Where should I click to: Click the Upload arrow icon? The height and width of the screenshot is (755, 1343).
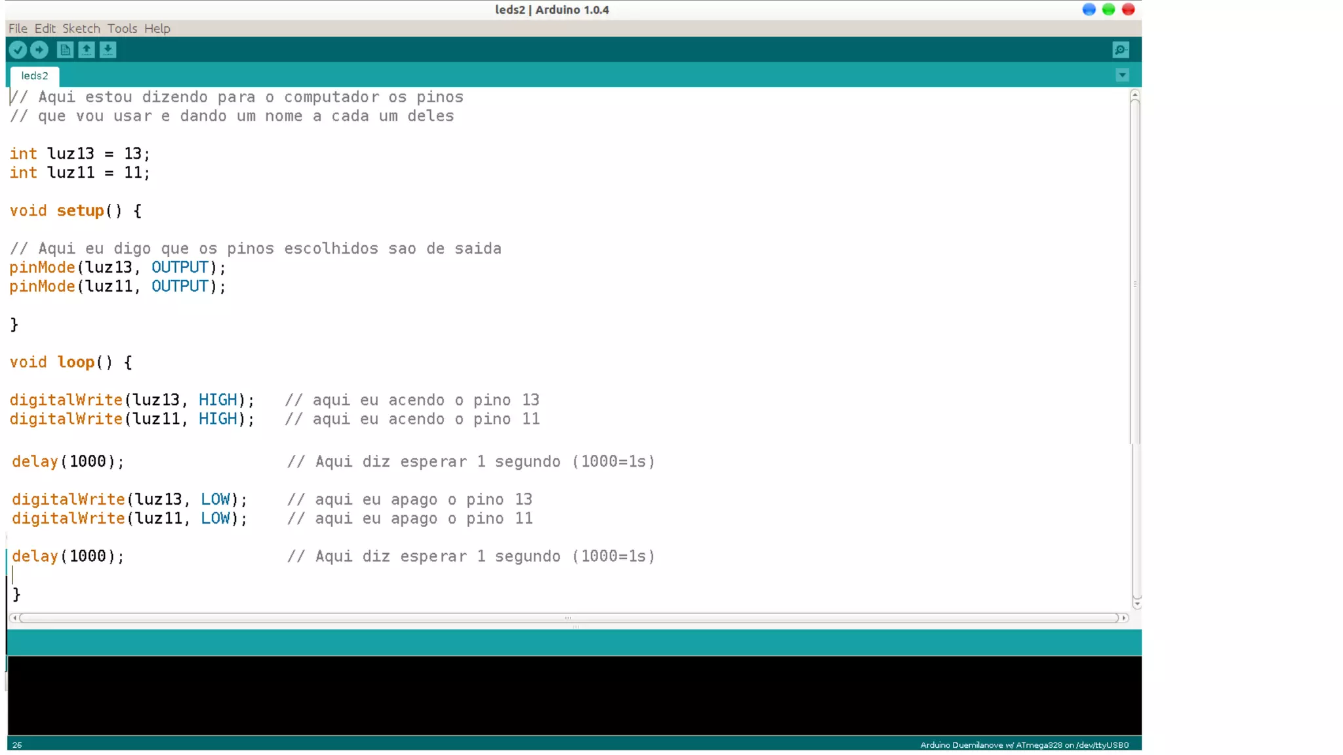(39, 50)
